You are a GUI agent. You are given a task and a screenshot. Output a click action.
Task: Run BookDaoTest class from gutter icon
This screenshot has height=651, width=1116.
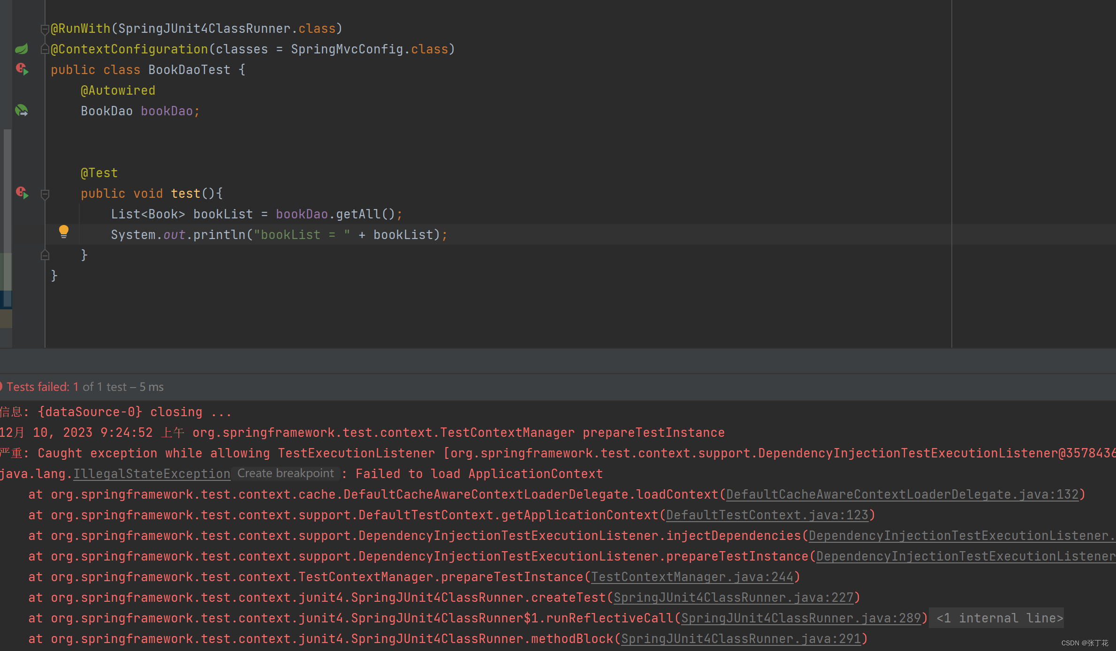point(22,69)
